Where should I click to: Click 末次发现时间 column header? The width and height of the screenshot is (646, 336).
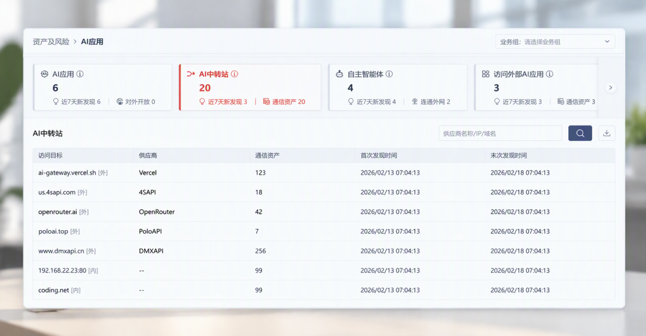pyautogui.click(x=508, y=155)
